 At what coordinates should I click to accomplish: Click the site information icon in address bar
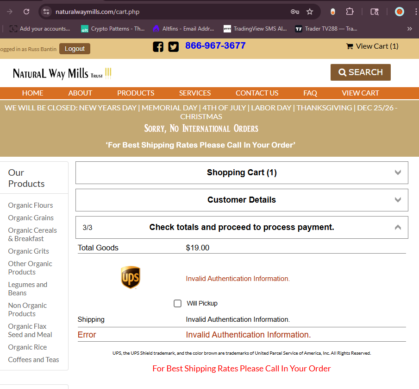click(x=46, y=12)
